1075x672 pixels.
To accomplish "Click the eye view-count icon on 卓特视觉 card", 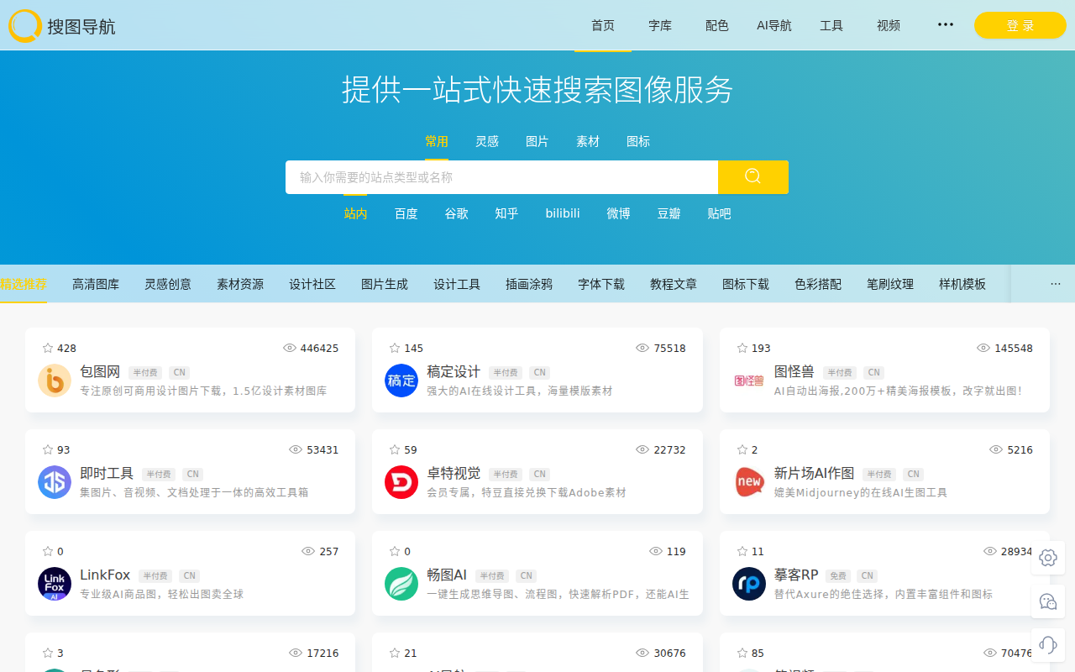I will click(x=642, y=449).
